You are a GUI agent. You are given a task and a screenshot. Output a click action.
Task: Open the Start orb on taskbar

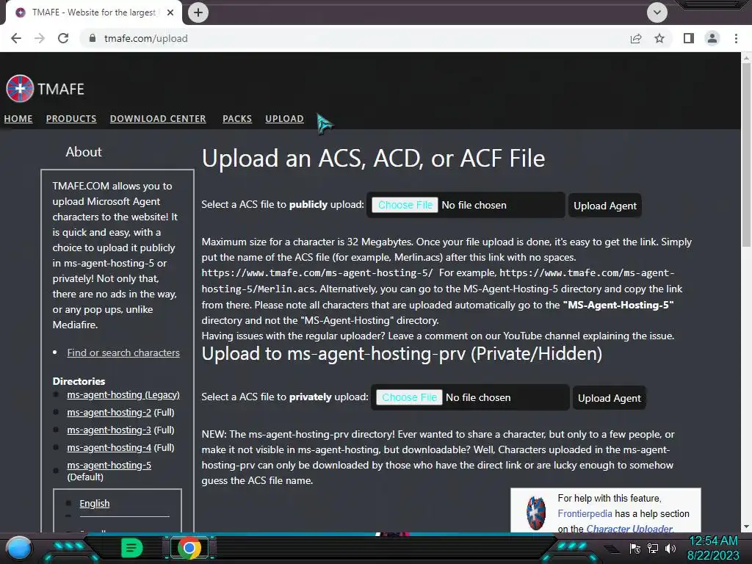pos(18,548)
